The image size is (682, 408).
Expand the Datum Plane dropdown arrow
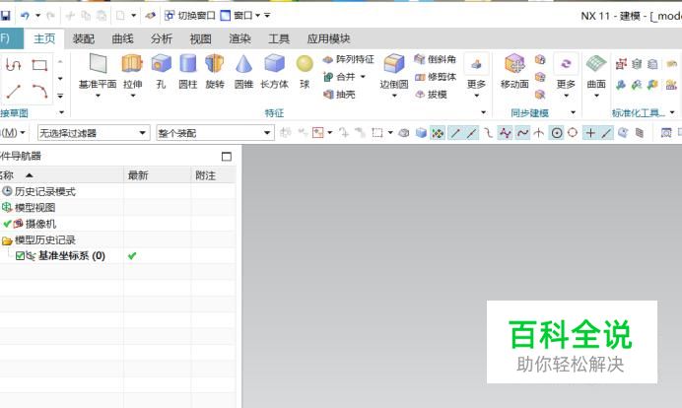tap(98, 96)
